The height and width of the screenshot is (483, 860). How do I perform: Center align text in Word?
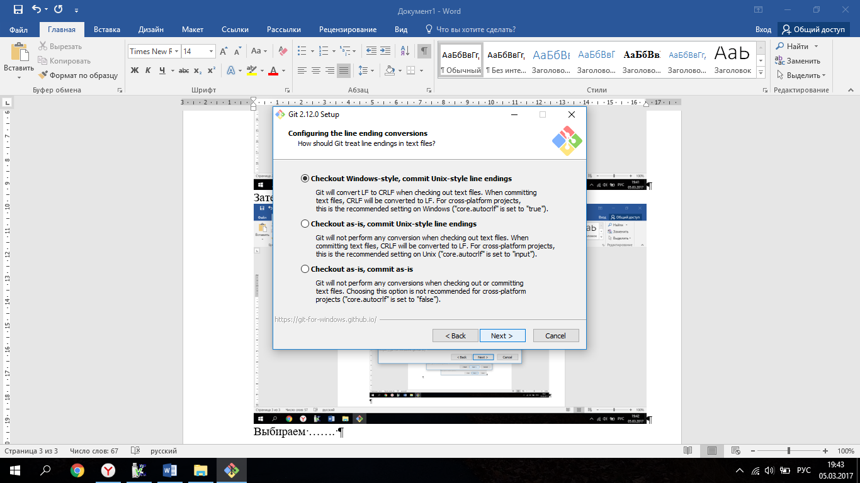coord(315,70)
